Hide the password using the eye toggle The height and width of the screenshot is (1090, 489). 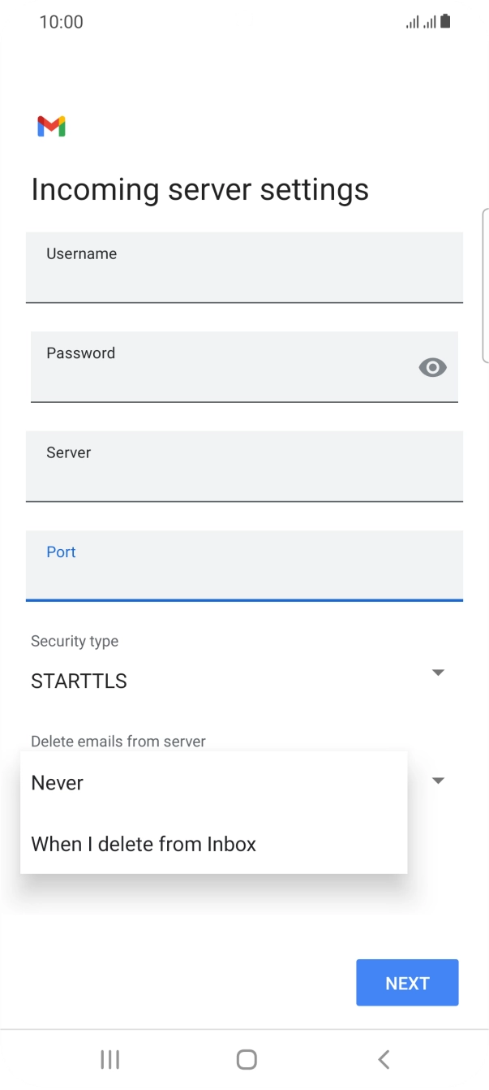click(432, 367)
